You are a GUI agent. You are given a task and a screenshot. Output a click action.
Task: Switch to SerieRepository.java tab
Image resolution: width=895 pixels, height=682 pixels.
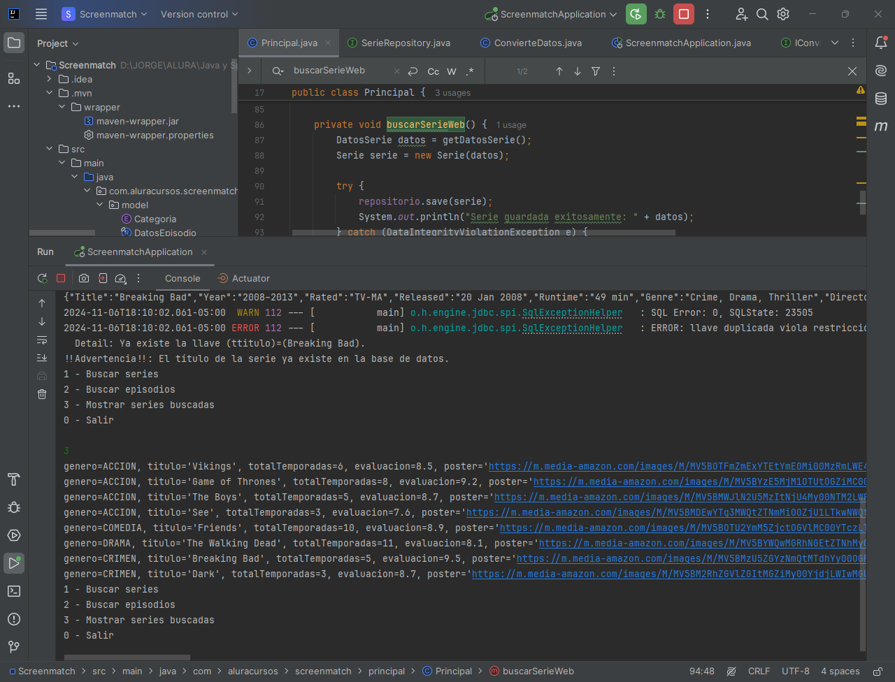[399, 43]
